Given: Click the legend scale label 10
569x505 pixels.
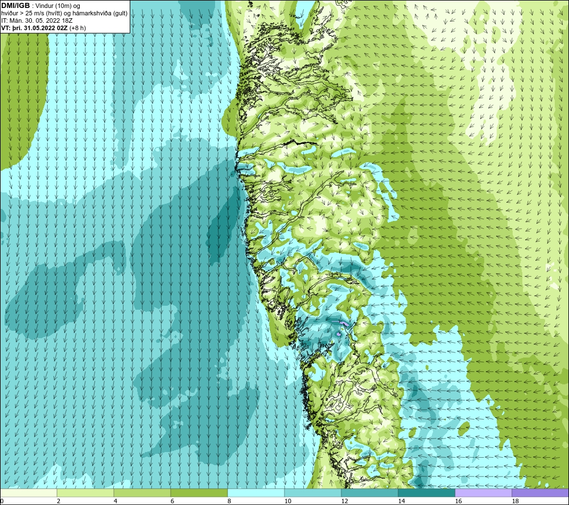Looking at the screenshot, I should pos(288,502).
